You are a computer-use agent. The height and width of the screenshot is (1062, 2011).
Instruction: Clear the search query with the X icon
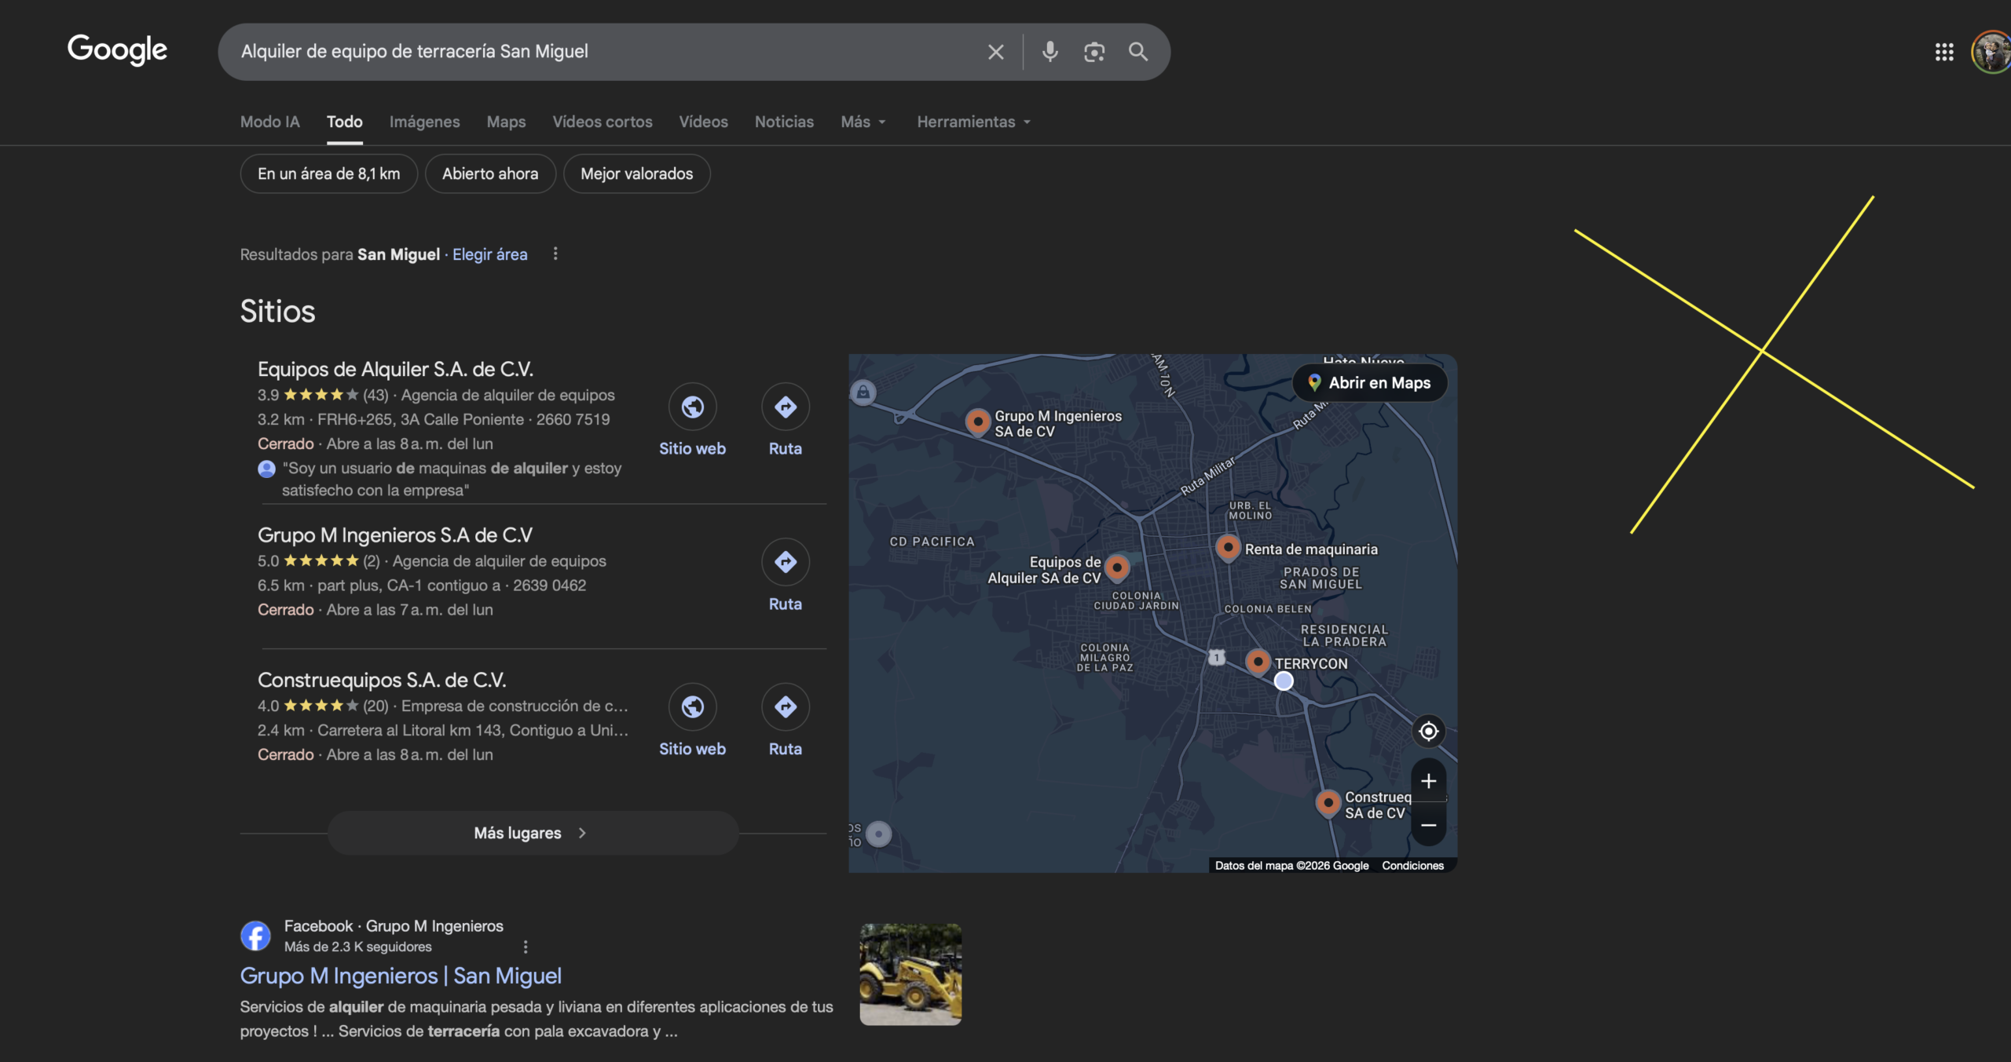tap(995, 52)
